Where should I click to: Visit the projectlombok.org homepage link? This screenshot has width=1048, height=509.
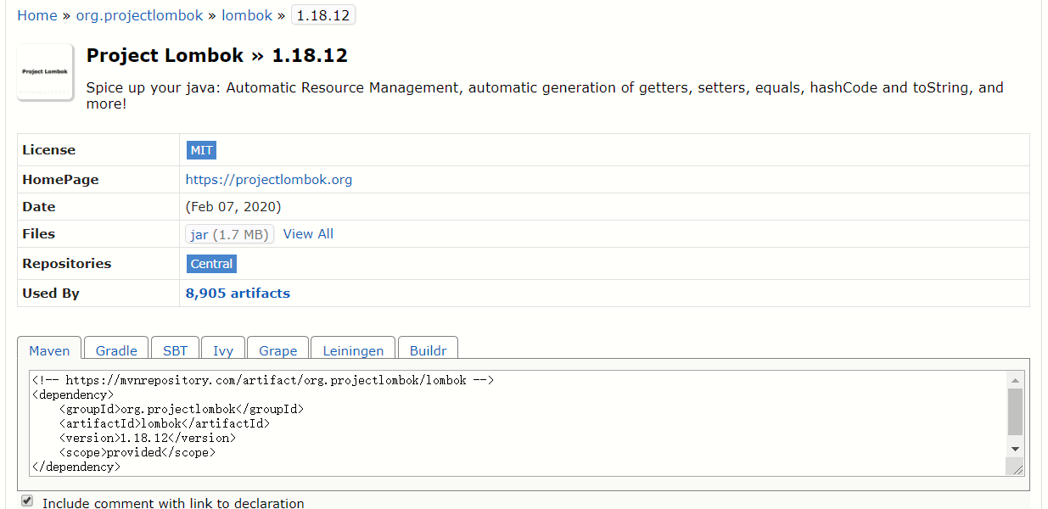click(269, 180)
